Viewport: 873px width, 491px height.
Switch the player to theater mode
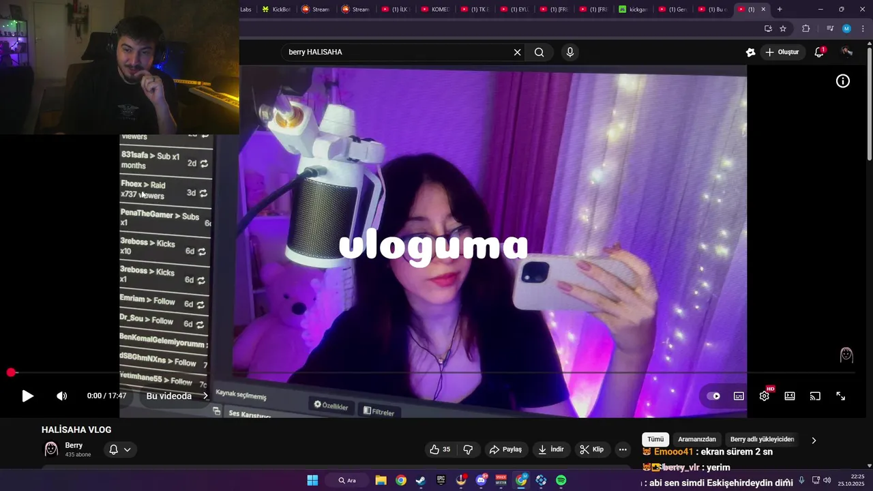[790, 396]
